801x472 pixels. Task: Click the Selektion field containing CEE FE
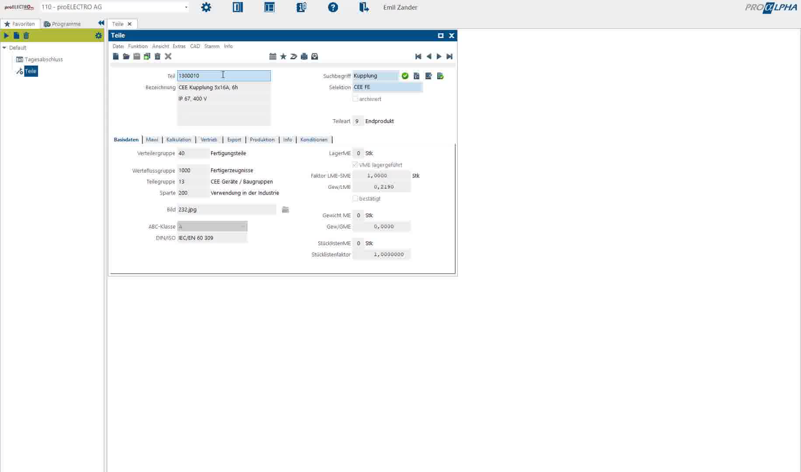(x=387, y=87)
